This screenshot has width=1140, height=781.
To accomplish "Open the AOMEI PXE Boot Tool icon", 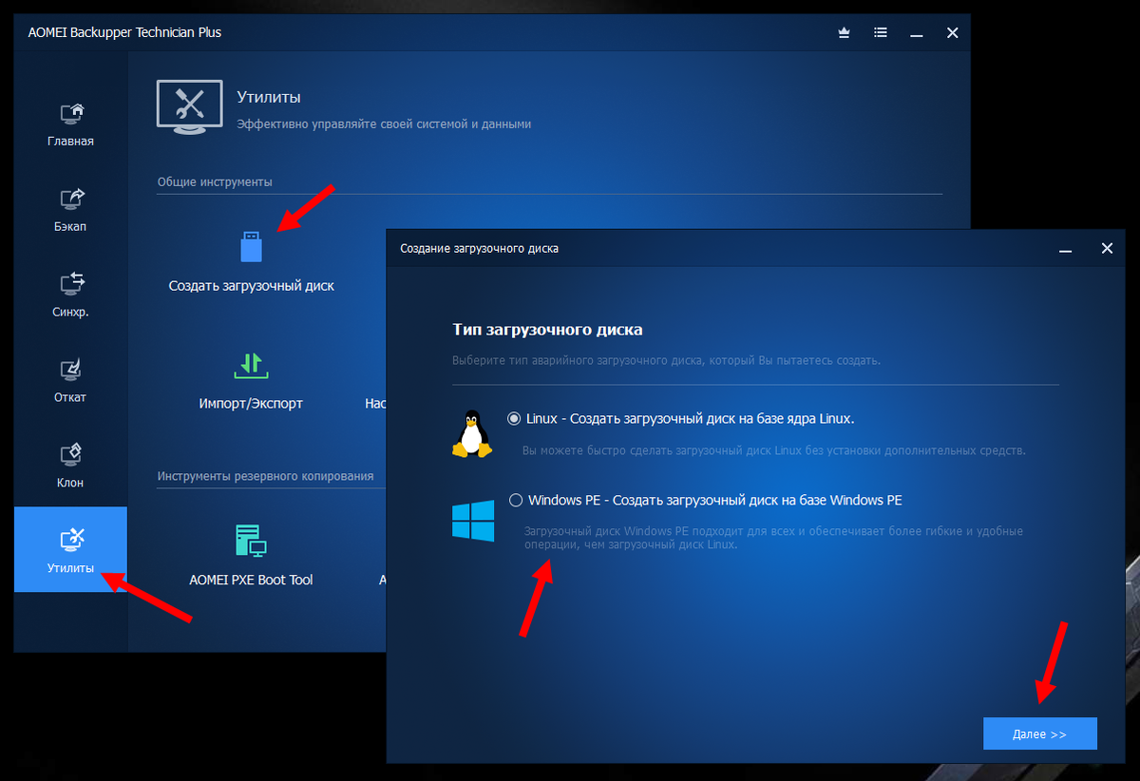I will tap(251, 541).
